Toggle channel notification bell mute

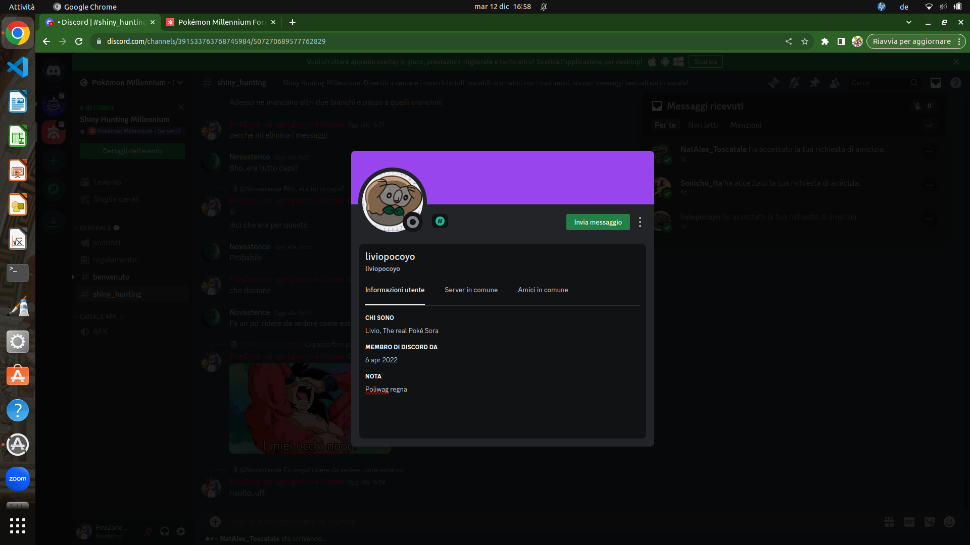794,83
